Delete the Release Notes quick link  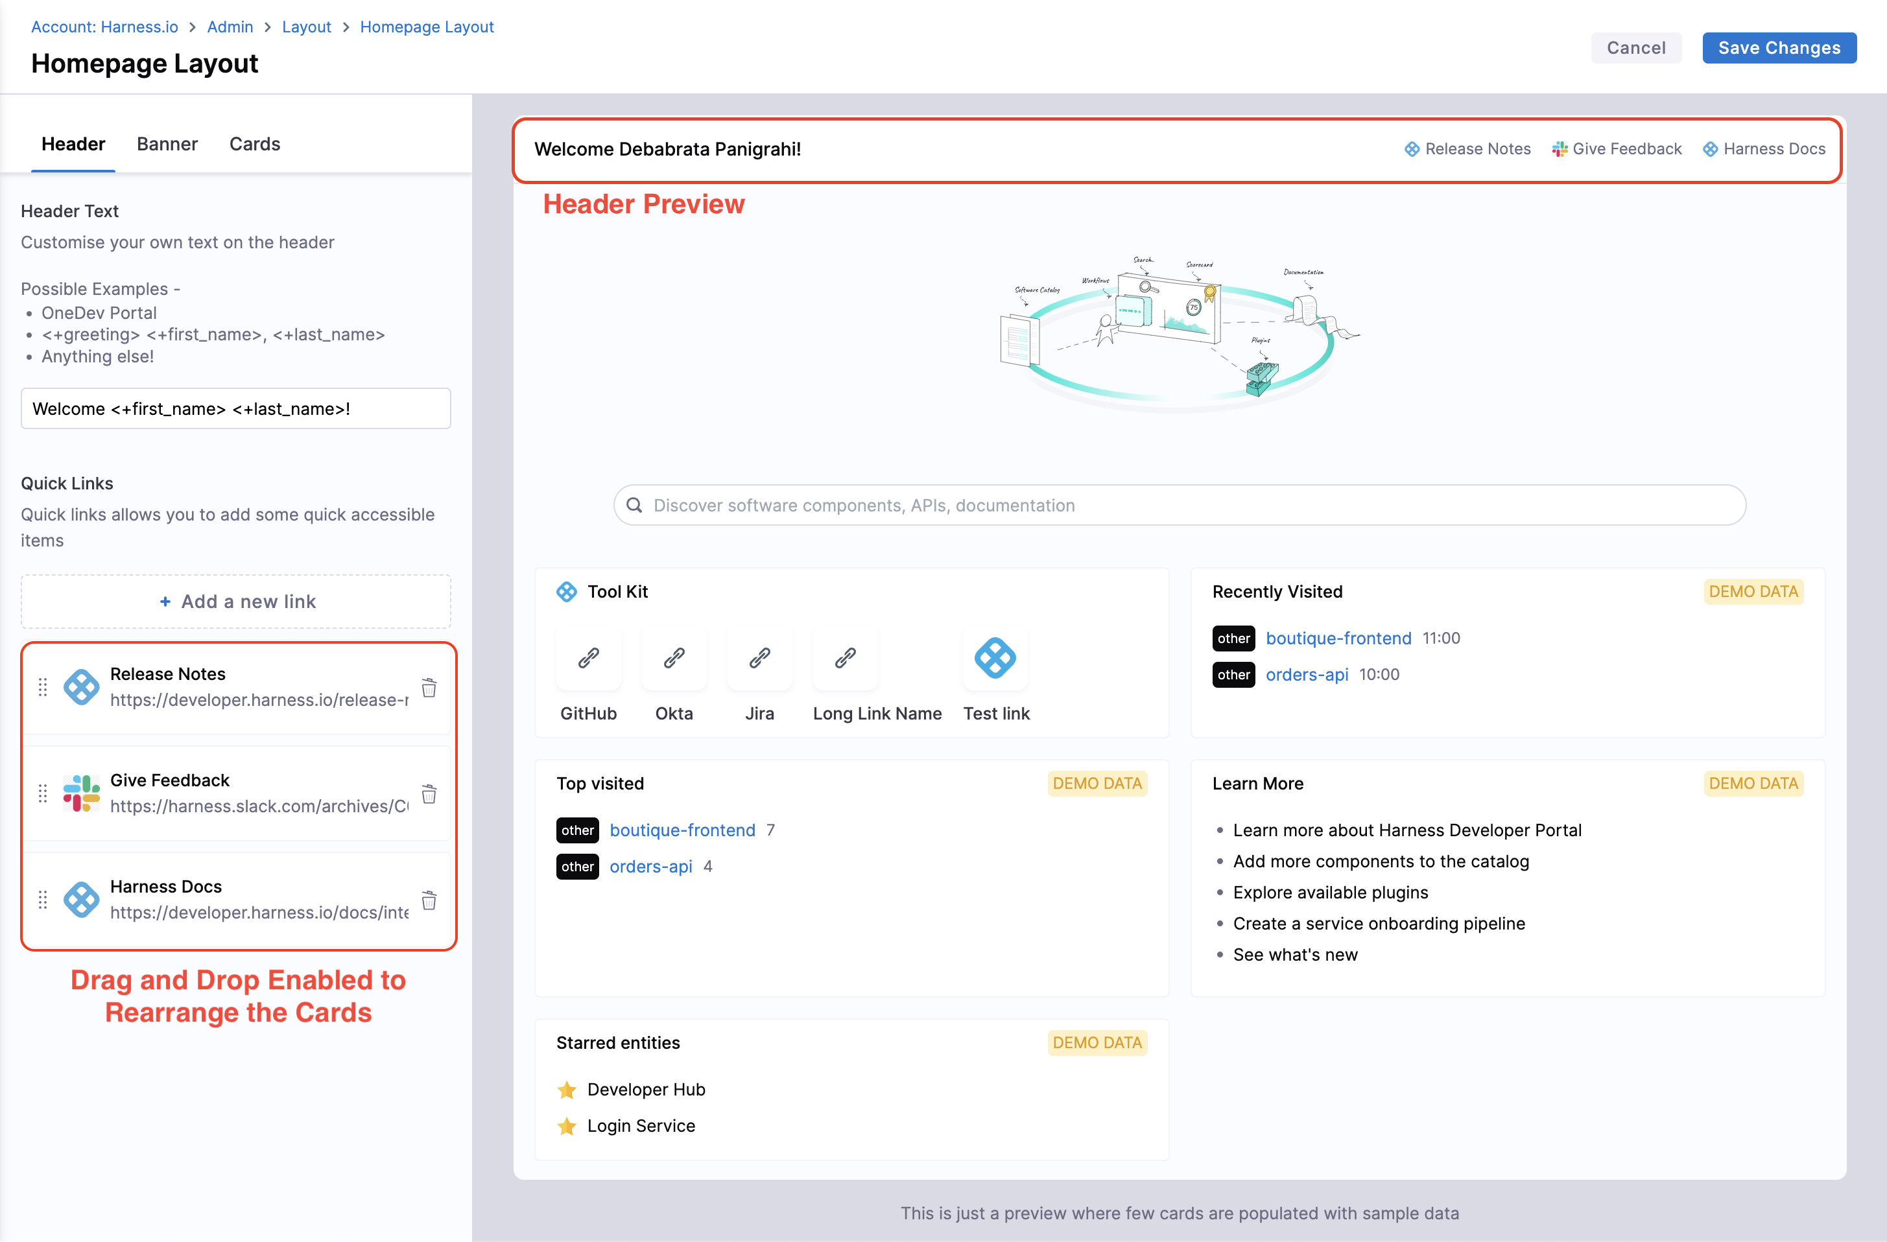(x=429, y=687)
